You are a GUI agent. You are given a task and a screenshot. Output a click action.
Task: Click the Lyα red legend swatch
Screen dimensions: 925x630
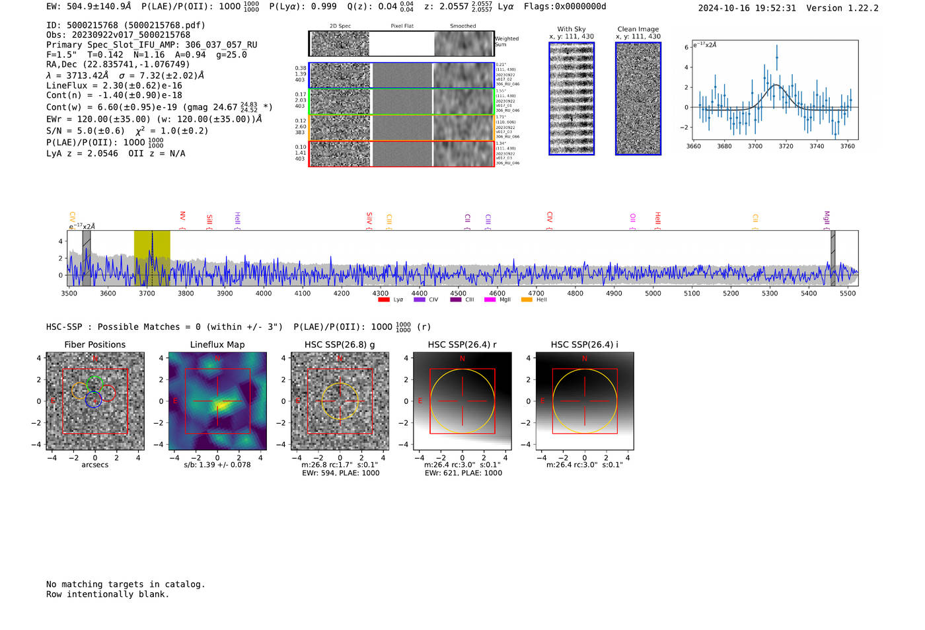[x=383, y=300]
